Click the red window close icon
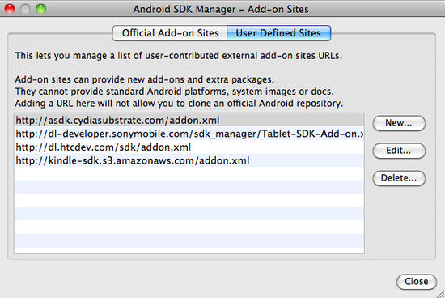This screenshot has height=298, width=445. 10,9
